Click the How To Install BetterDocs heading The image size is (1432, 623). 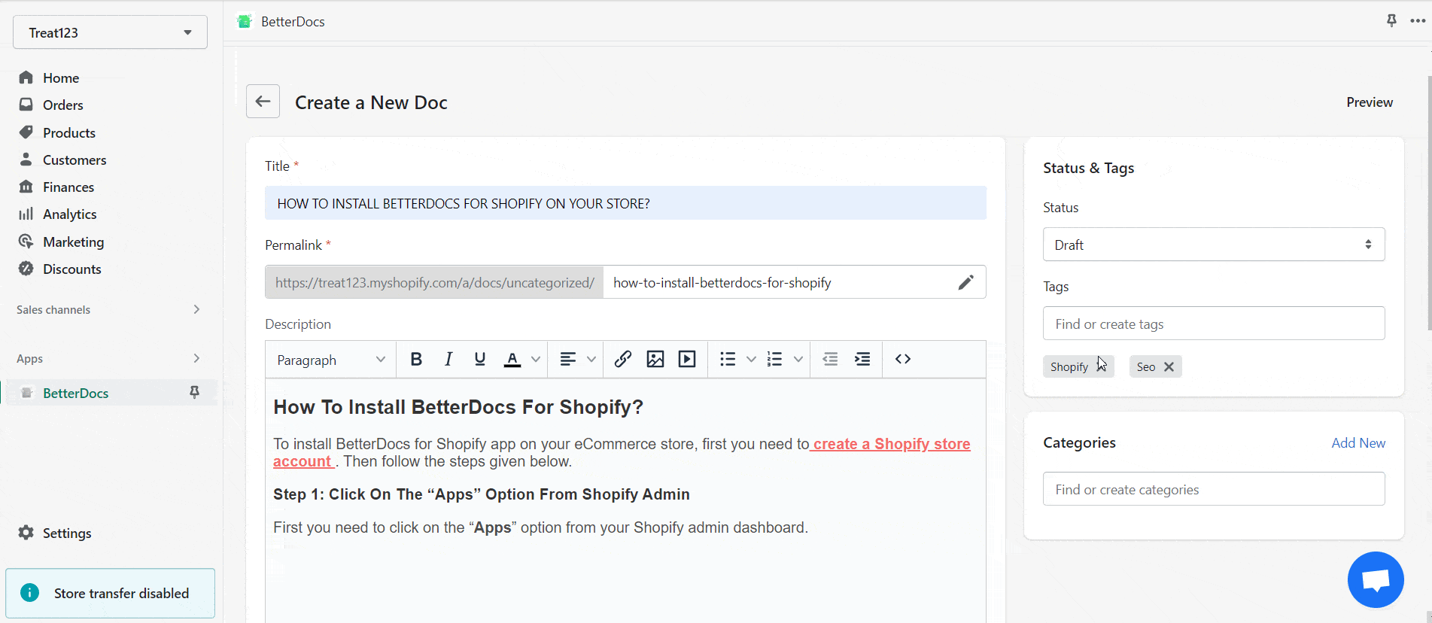(458, 407)
